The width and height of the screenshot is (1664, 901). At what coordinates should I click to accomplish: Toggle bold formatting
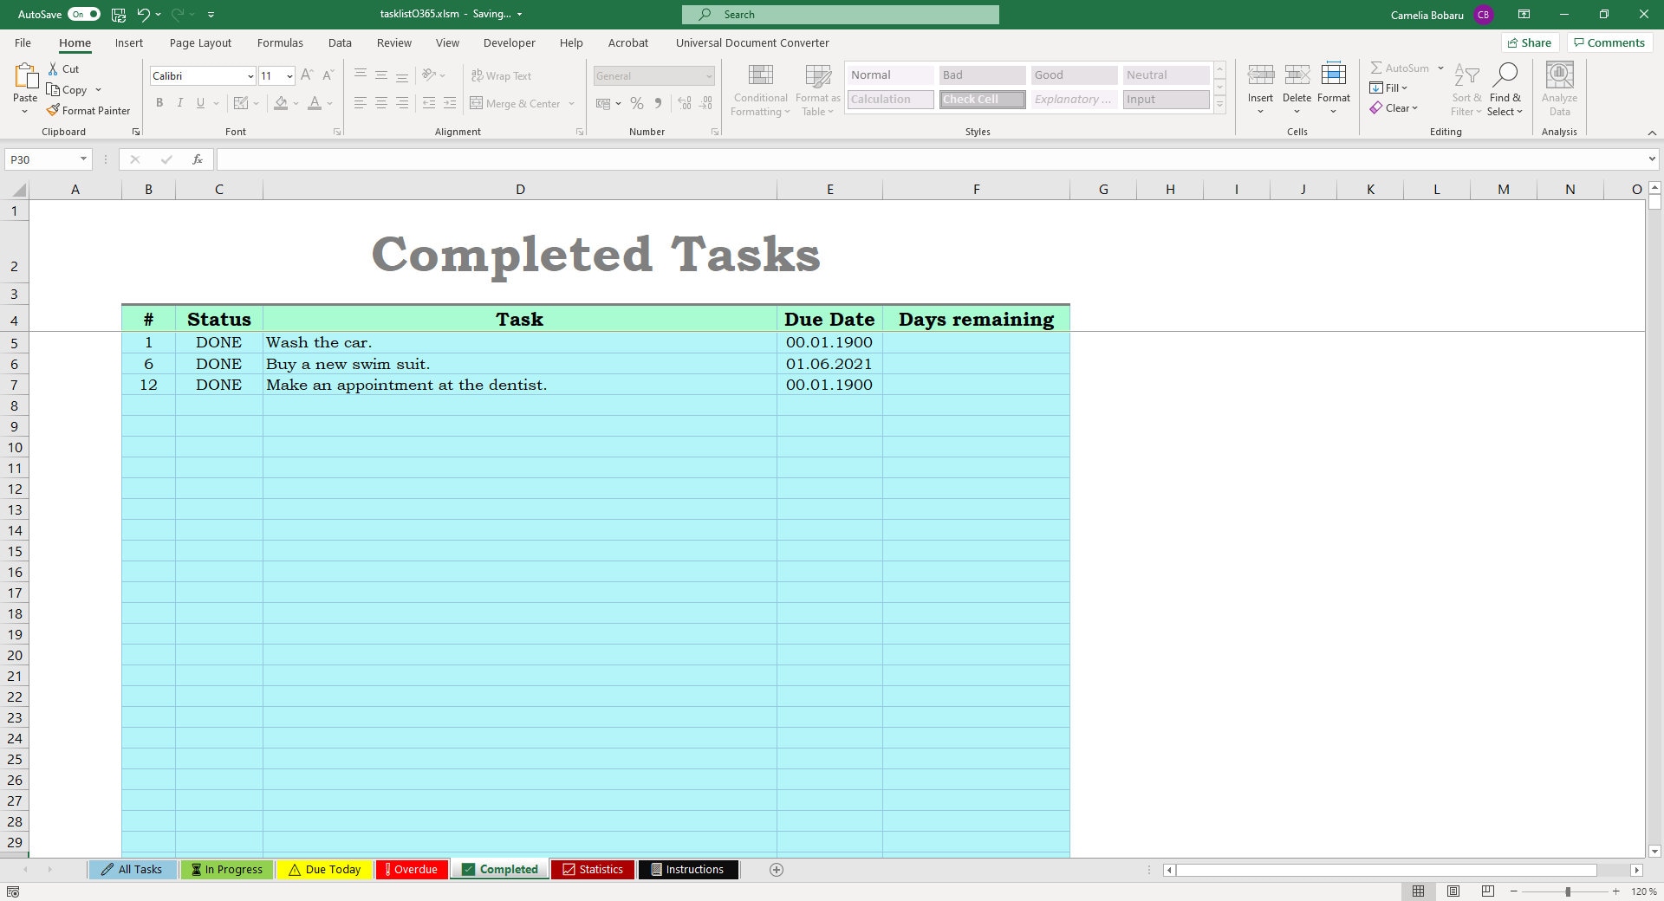[x=159, y=103]
